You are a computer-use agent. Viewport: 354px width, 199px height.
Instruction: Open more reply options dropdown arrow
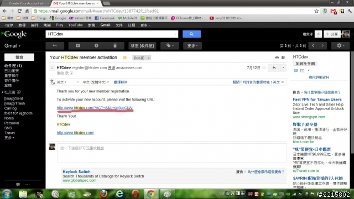tap(283, 67)
